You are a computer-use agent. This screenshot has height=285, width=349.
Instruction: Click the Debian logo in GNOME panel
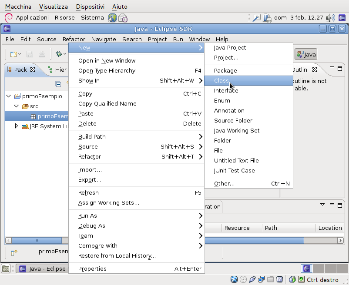coord(8,18)
